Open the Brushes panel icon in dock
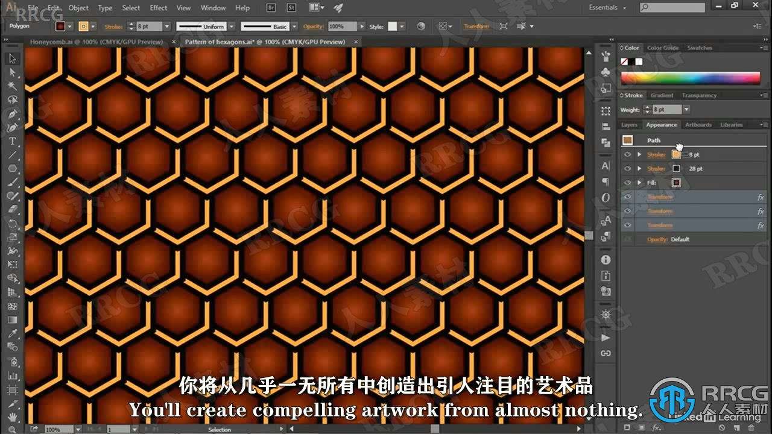Image resolution: width=772 pixels, height=434 pixels. tap(606, 57)
